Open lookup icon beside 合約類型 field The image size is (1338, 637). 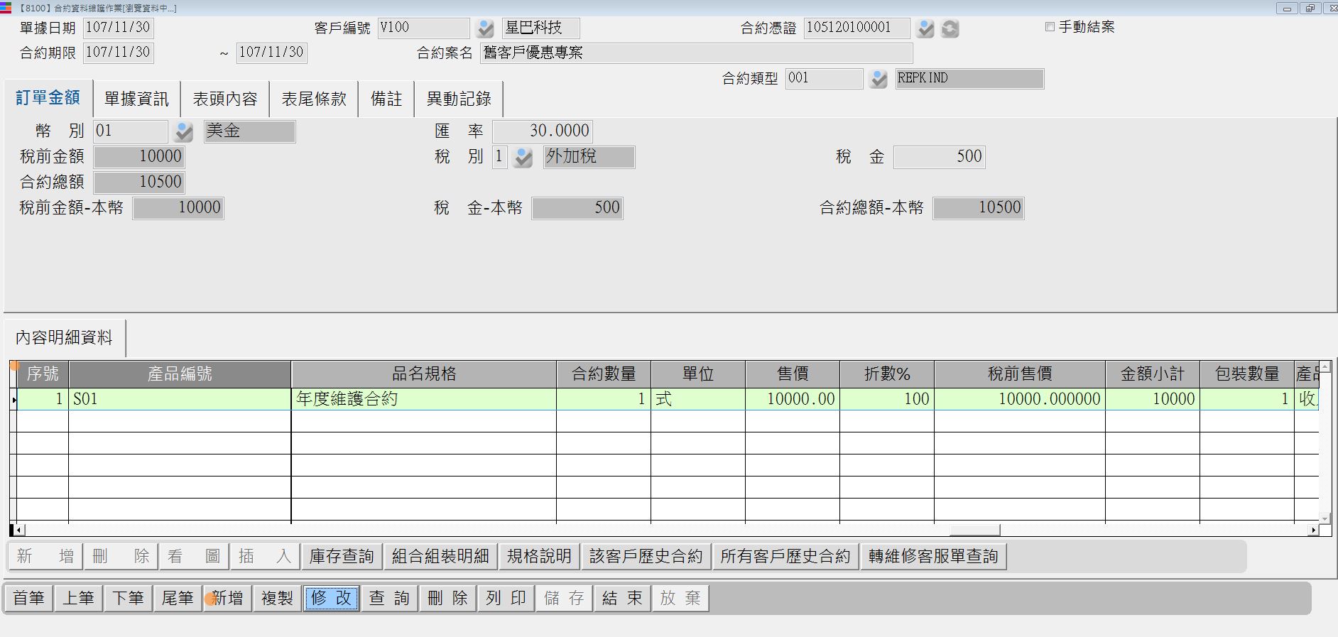point(879,79)
